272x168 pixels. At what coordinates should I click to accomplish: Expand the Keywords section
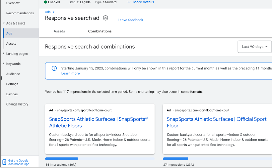(x=4, y=63)
